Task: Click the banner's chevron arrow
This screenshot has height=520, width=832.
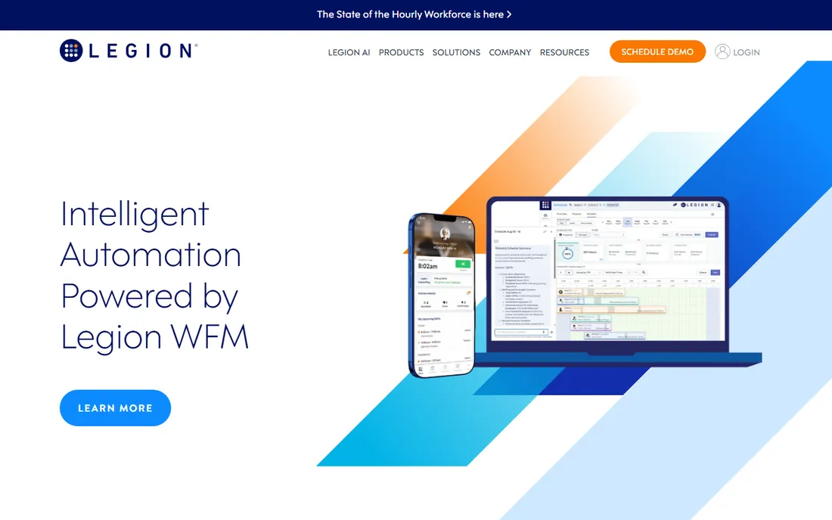Action: (509, 14)
